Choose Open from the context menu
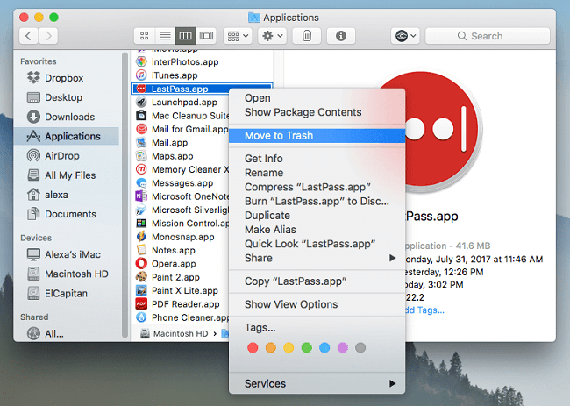Image resolution: width=570 pixels, height=406 pixels. [317, 98]
